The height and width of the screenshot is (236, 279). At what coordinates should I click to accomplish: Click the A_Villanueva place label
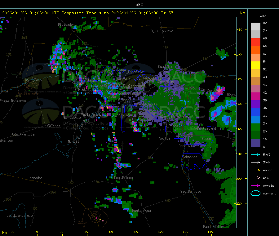click(162, 31)
